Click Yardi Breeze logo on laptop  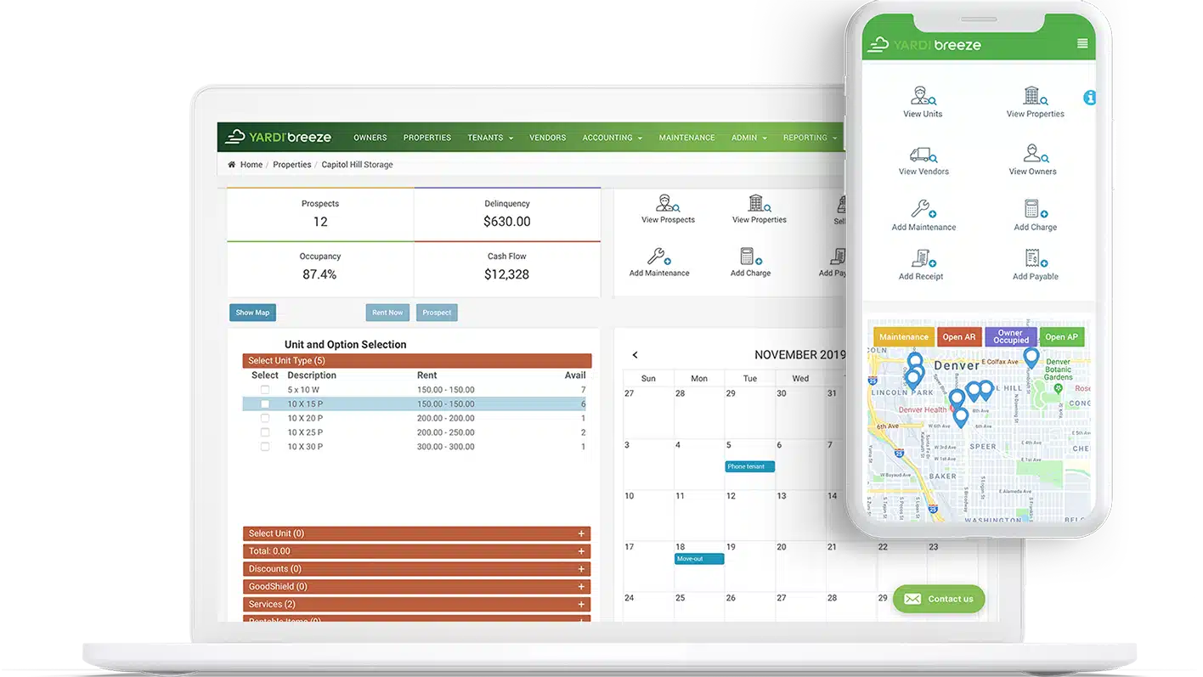tap(279, 137)
